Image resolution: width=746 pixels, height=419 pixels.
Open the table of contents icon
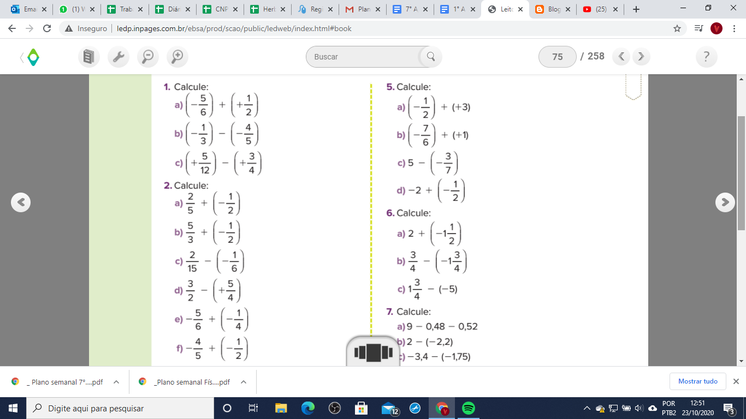point(88,56)
